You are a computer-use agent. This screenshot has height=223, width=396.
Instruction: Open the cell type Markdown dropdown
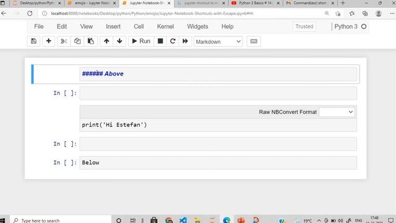pos(218,42)
